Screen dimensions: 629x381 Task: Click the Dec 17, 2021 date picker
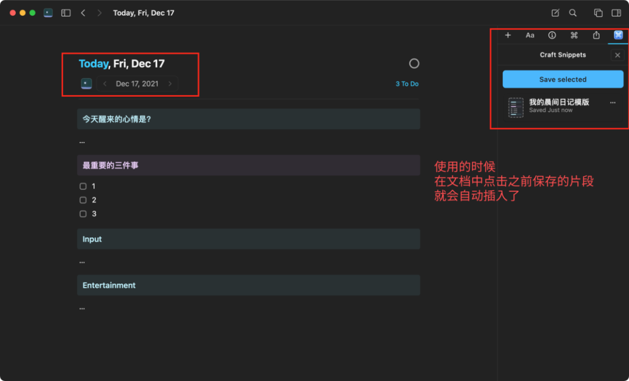coord(137,84)
